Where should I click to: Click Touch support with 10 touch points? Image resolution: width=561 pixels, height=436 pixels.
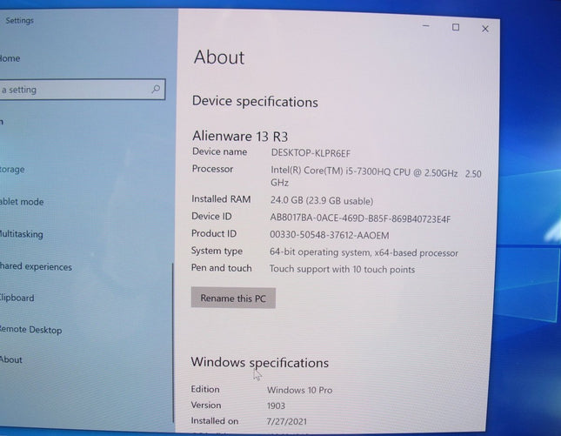[x=342, y=269]
